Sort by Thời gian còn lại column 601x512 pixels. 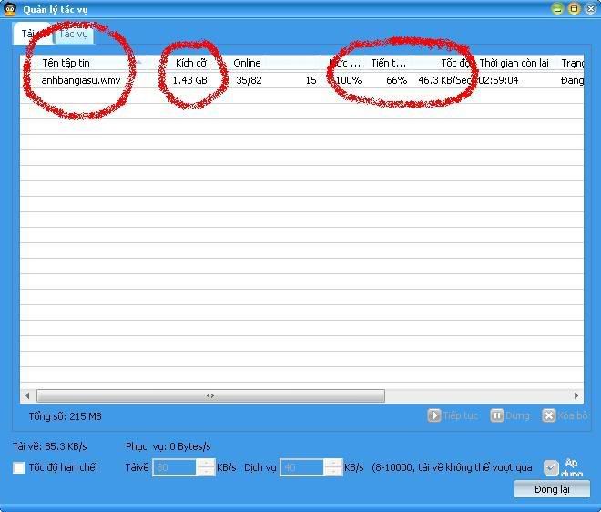pos(514,63)
